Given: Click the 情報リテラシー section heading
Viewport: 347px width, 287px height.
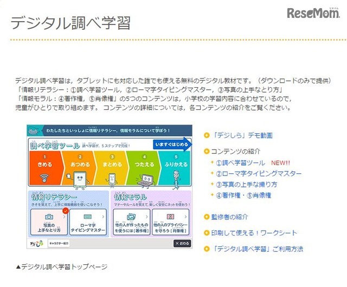Looking at the screenshot, I should (x=54, y=197).
